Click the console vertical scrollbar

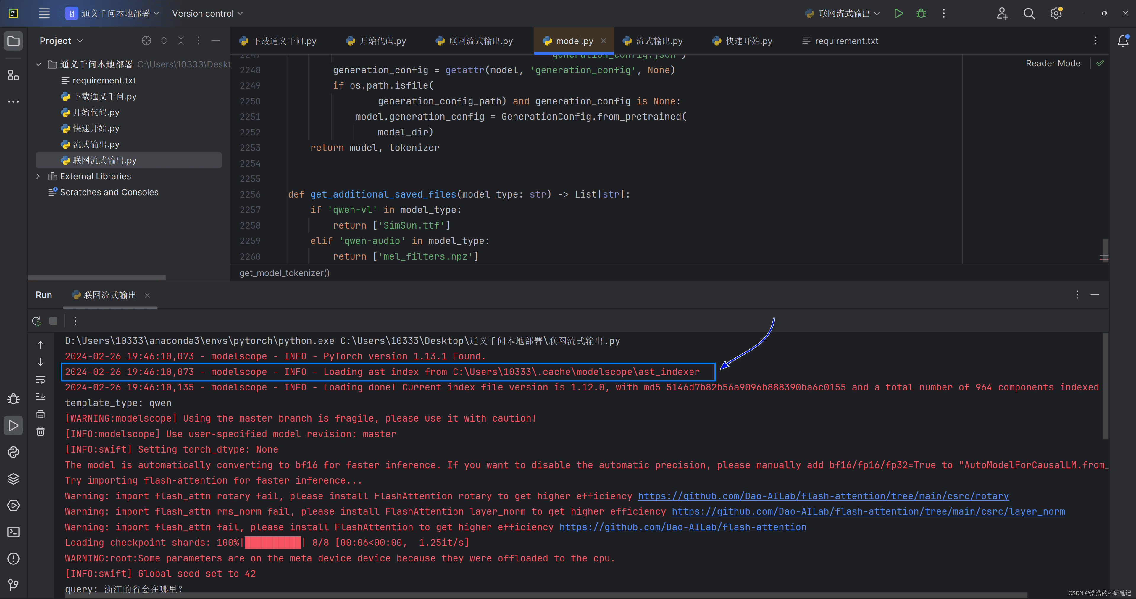pos(1105,386)
